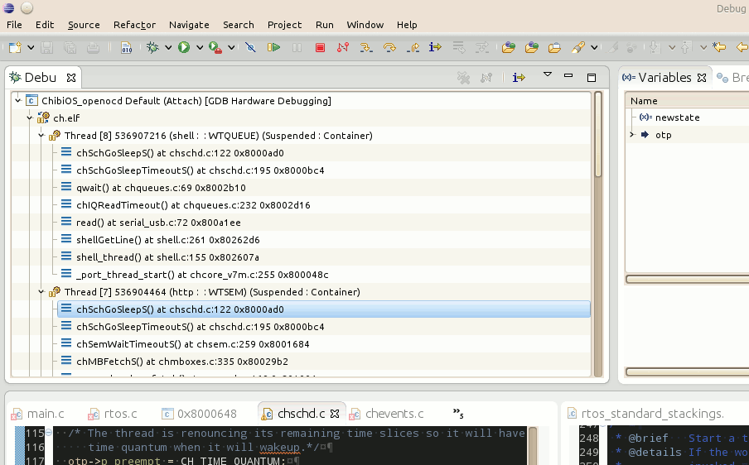Click the New file toolbar icon

pos(15,47)
